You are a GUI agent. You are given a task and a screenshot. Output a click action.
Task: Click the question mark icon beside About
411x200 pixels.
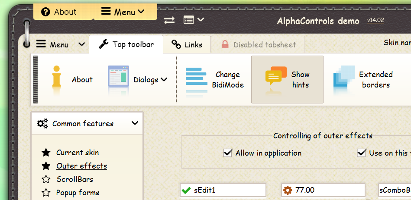45,12
